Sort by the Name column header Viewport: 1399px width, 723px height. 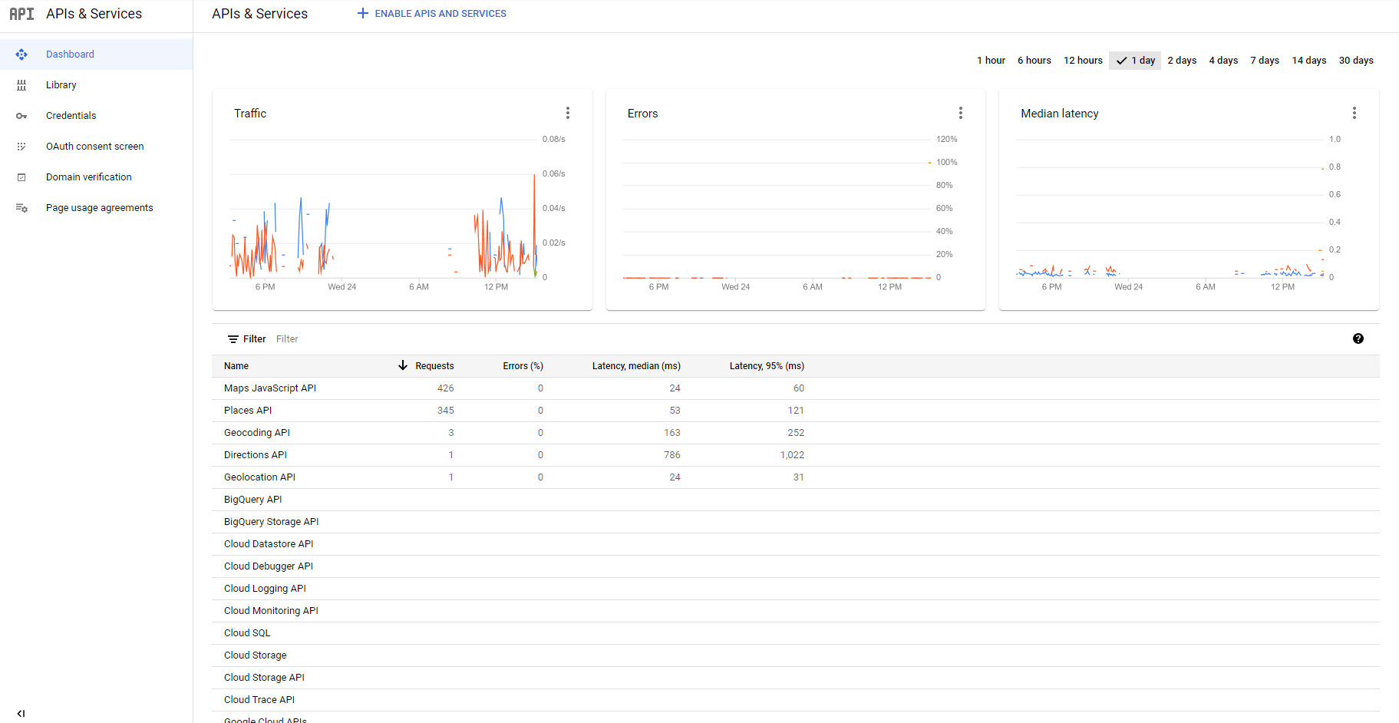(236, 366)
